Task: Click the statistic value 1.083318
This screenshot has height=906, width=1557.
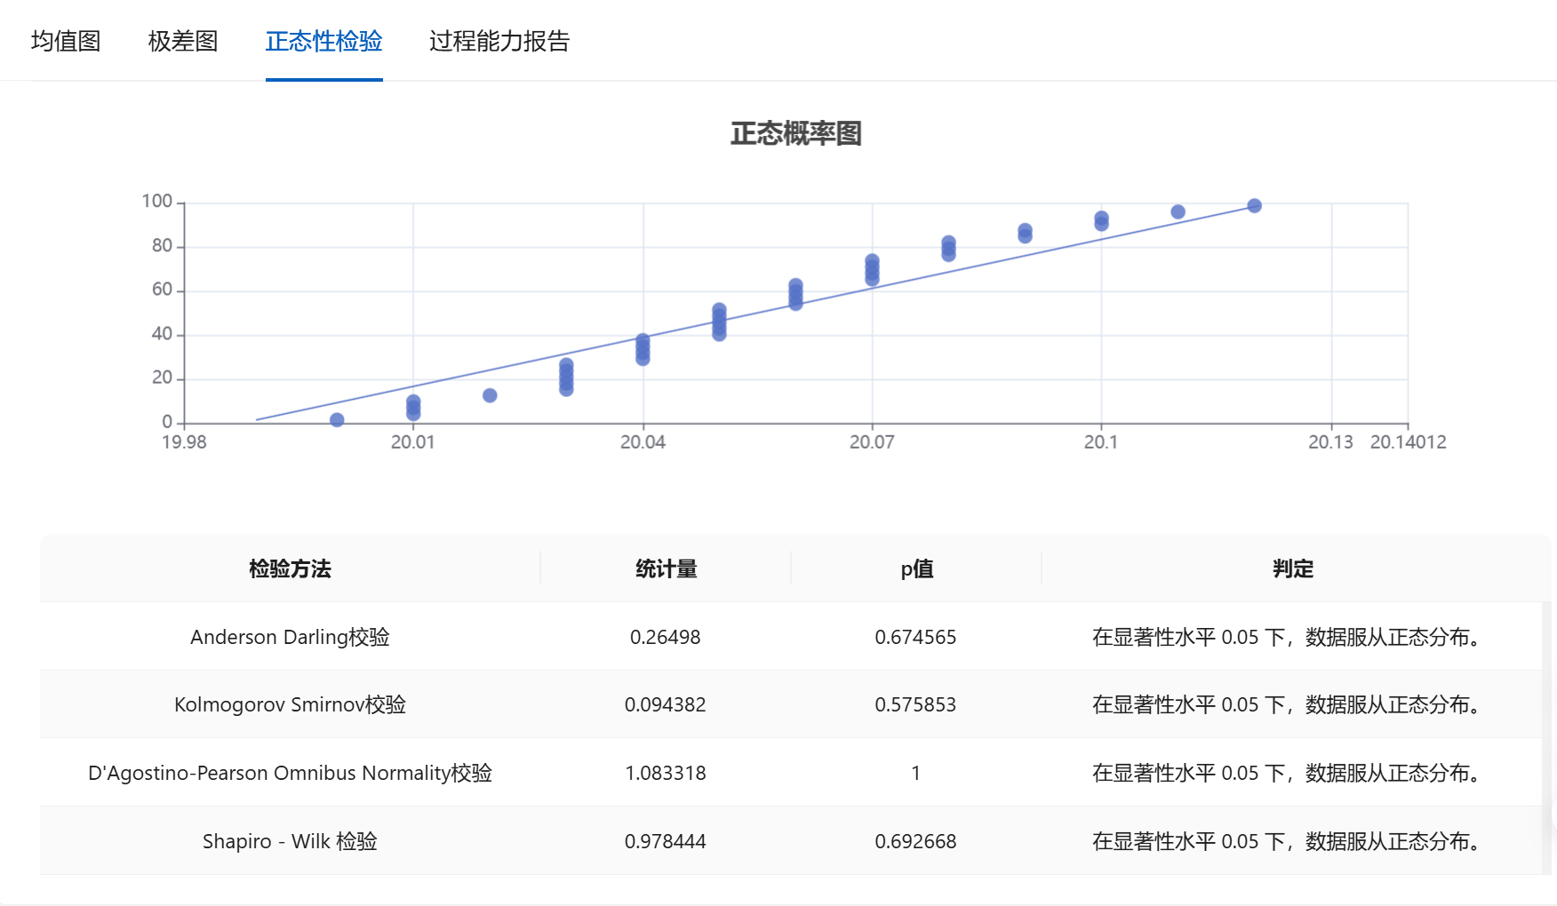Action: (665, 773)
